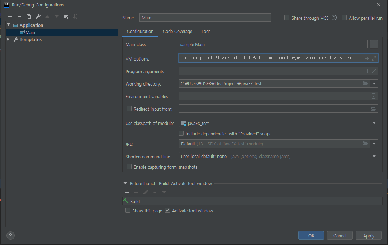
Task: Switch to Code Coverage tab
Action: click(x=178, y=32)
